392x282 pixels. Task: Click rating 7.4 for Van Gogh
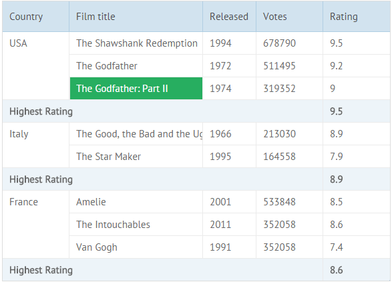[357, 247]
